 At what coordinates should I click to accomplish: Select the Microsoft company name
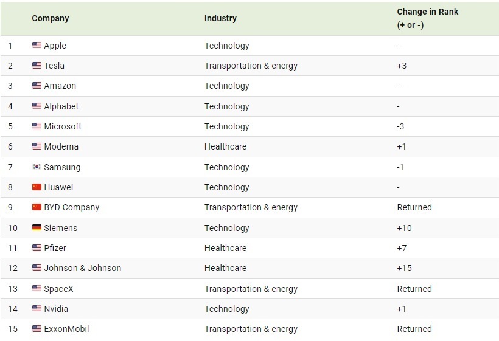click(63, 126)
